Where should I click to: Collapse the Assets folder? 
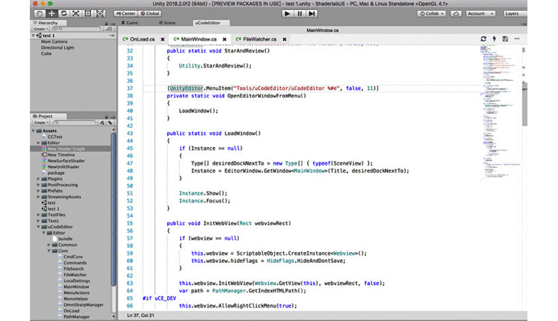click(x=33, y=131)
